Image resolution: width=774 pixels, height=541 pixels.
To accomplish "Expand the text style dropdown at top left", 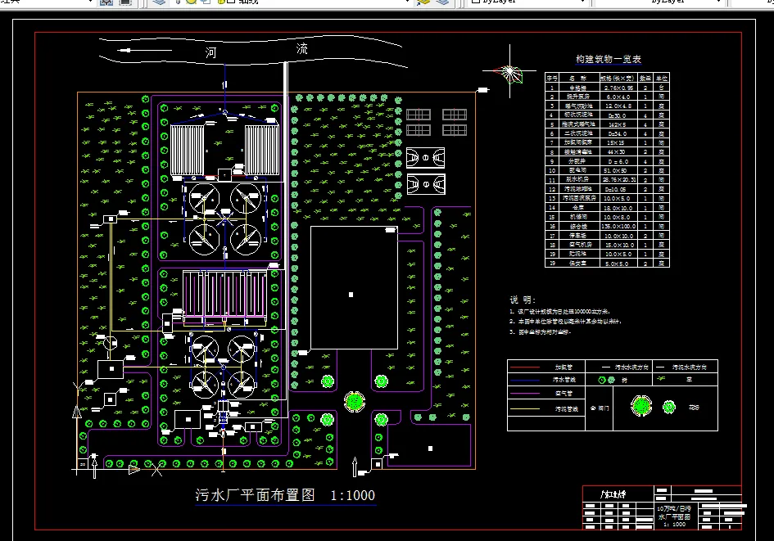I will [x=90, y=2].
